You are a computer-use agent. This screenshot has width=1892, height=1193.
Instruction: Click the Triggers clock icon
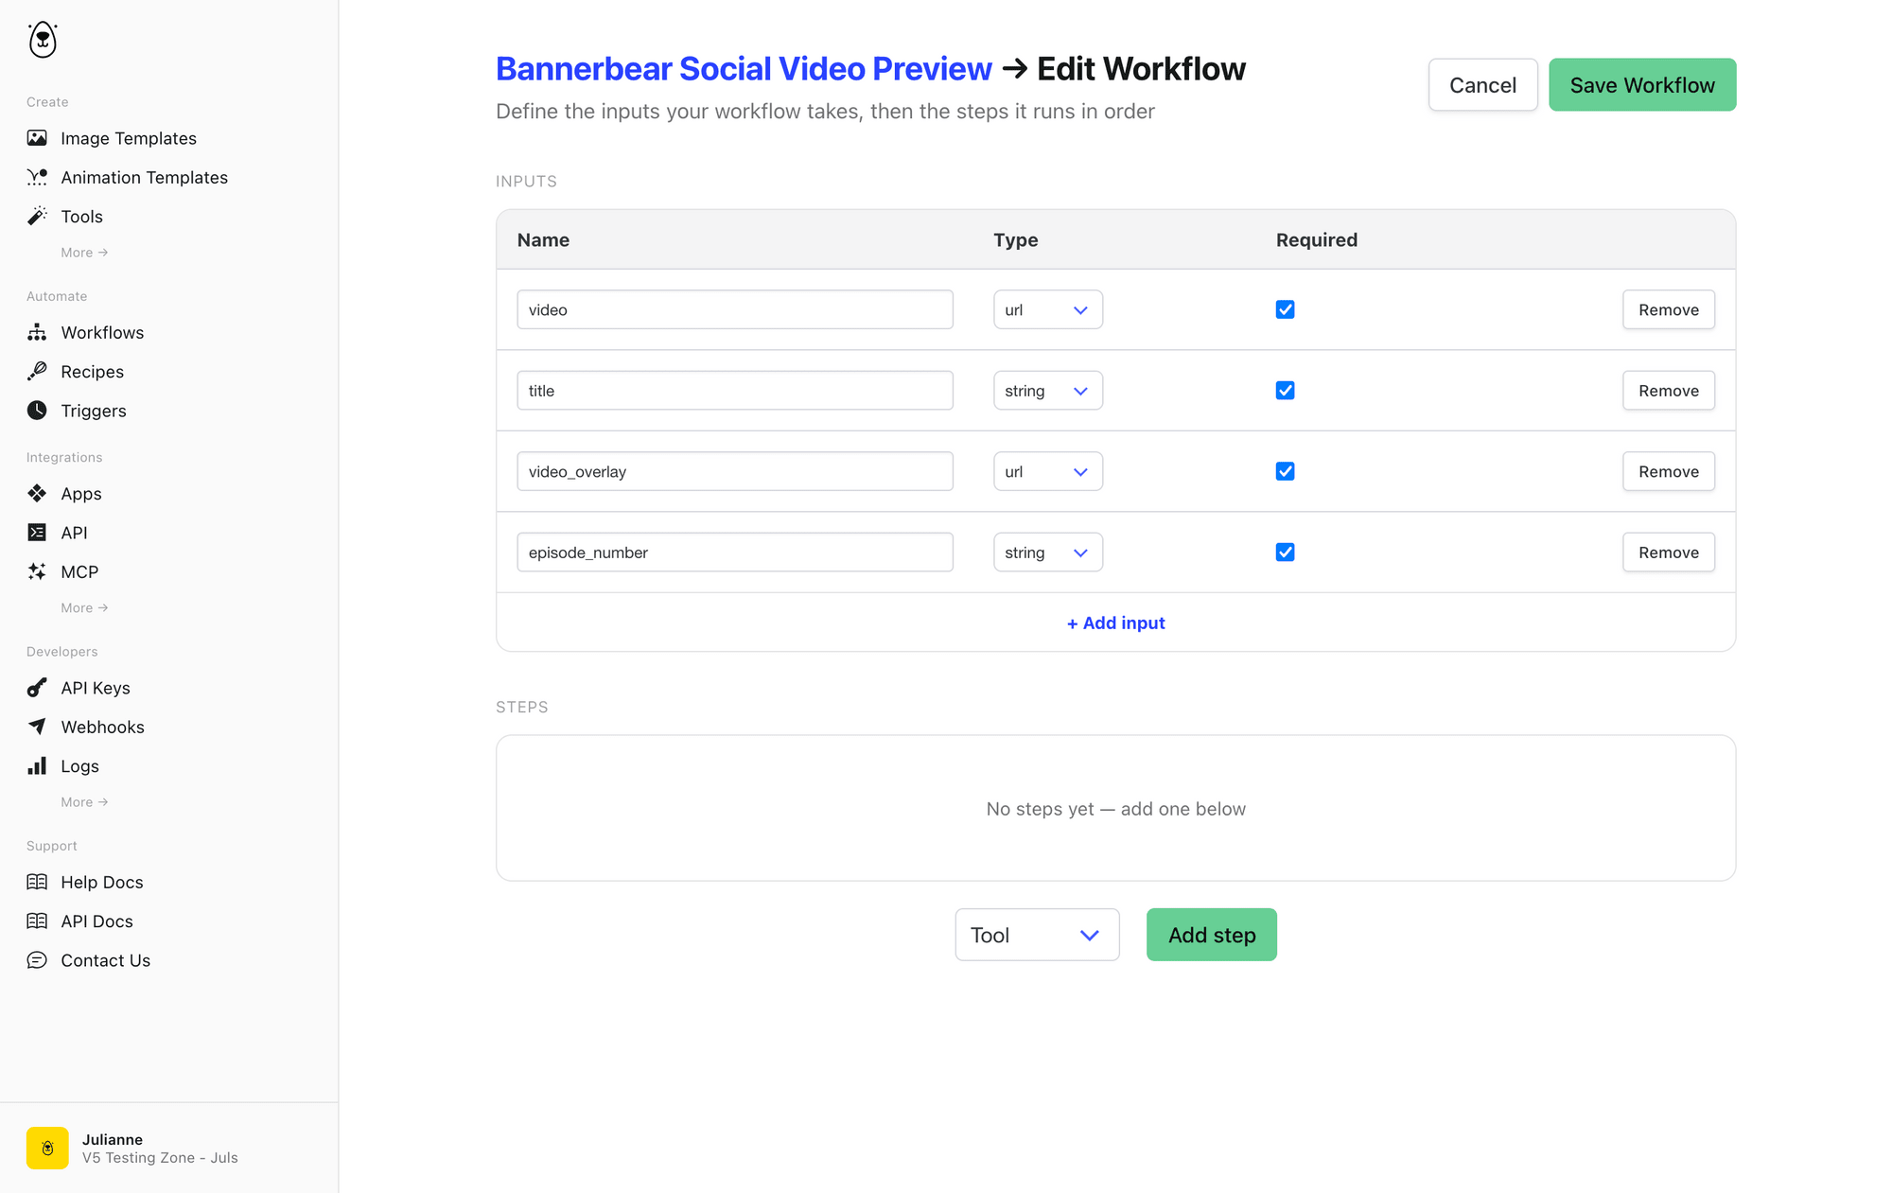coord(37,410)
